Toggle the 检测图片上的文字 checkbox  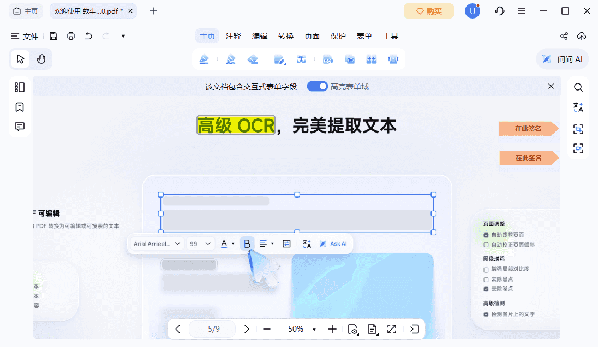coord(486,315)
